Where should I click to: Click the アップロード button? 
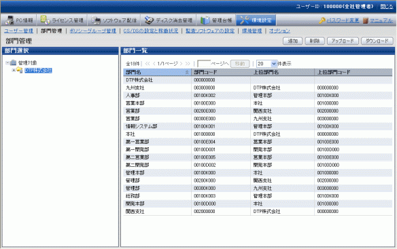343,41
